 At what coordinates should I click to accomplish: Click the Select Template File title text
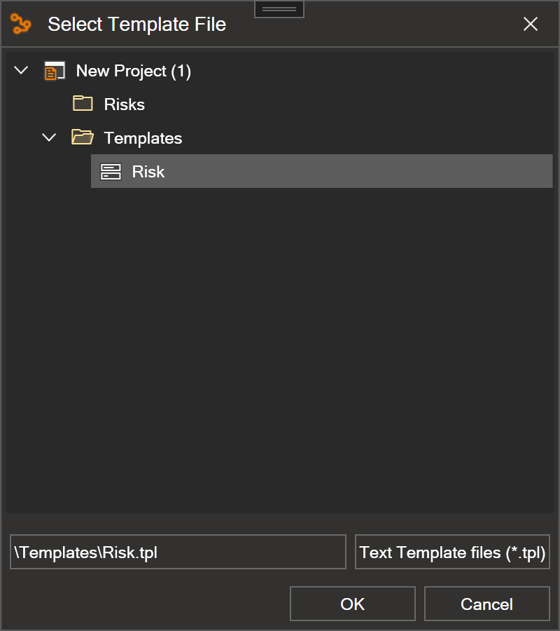click(137, 24)
